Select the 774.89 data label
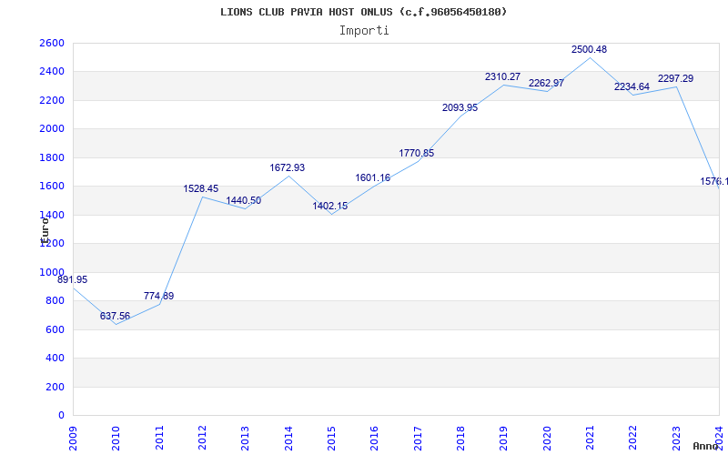728x455 pixels. coord(158,297)
